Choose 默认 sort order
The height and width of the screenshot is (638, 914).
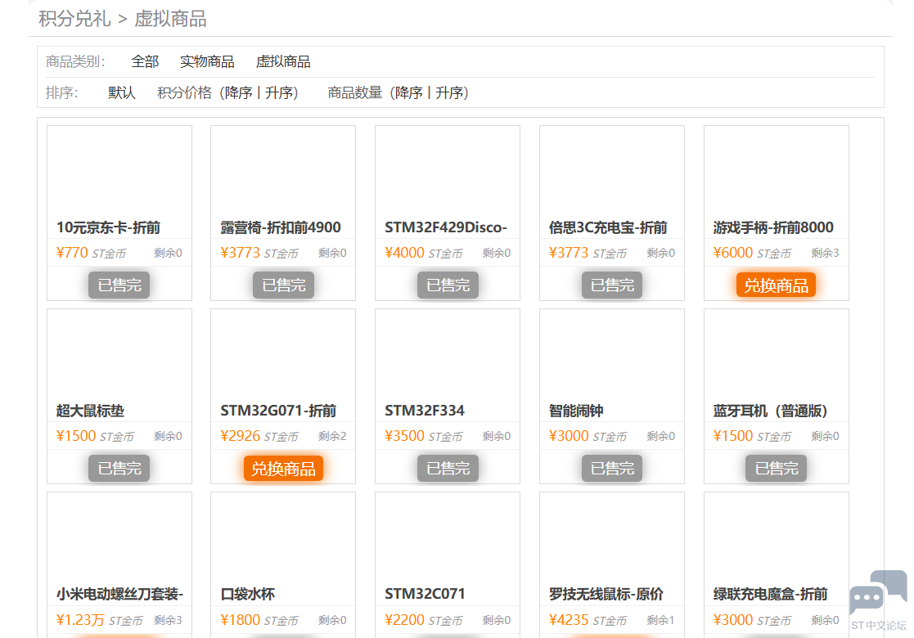point(122,93)
